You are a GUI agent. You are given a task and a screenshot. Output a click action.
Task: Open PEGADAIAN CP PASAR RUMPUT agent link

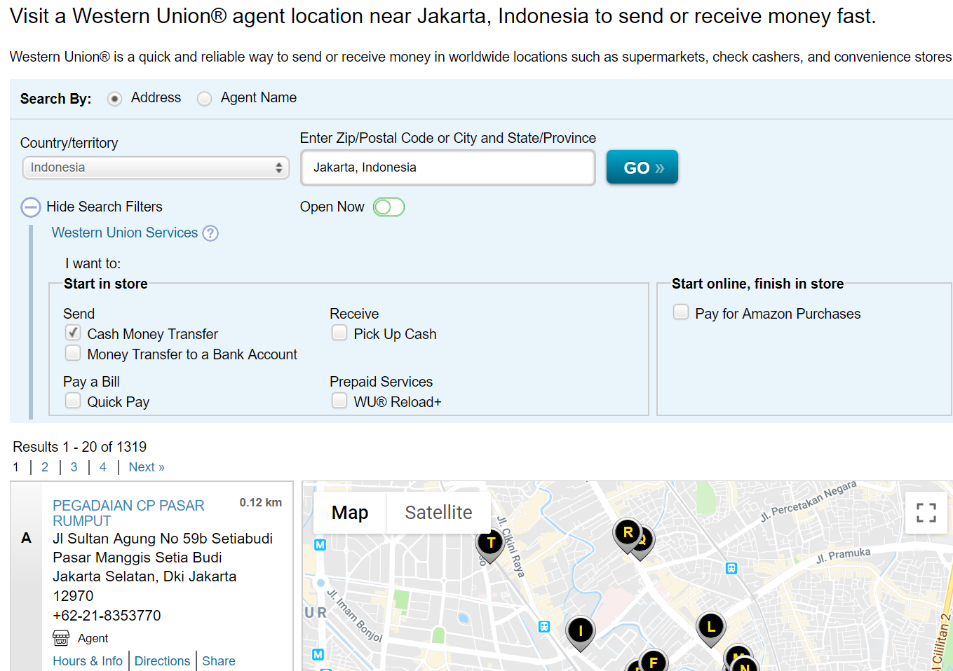[129, 513]
